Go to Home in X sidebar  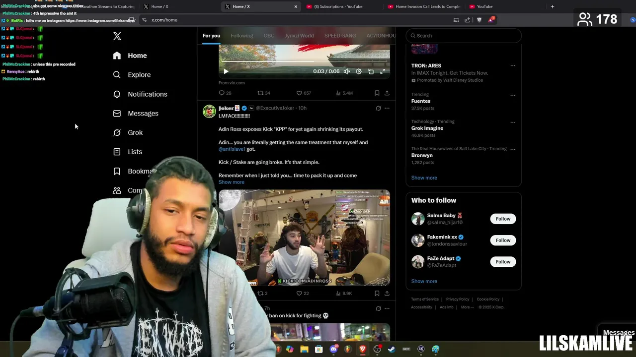click(130, 56)
